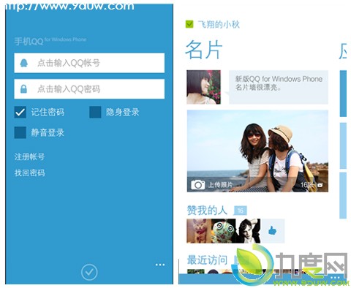Click the 最近访问 heading
This screenshot has height=288, width=351.
point(207,260)
